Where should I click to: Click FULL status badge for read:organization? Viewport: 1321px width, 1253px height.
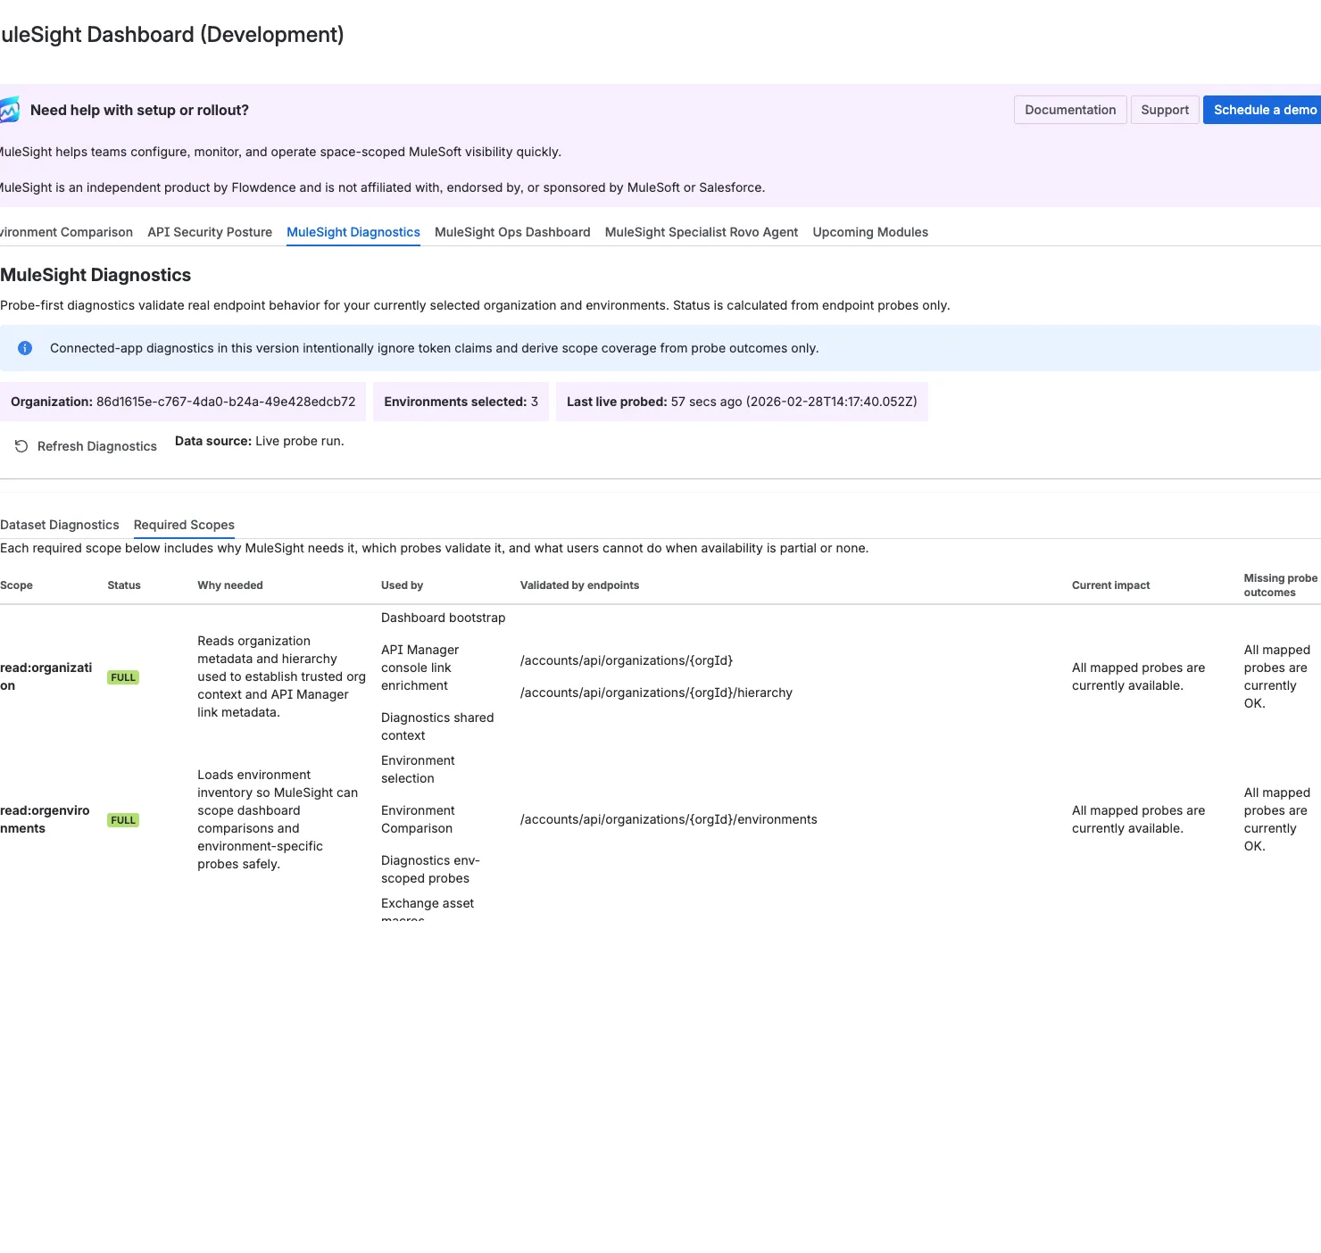pos(123,677)
